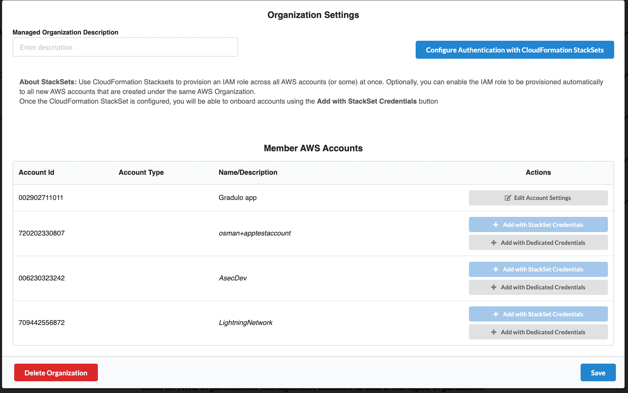
Task: Click the Account Id column header
Action: coord(36,172)
